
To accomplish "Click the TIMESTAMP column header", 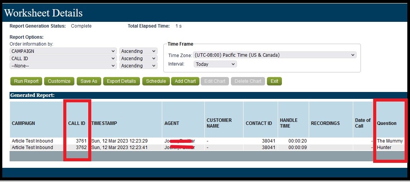I will [104, 123].
